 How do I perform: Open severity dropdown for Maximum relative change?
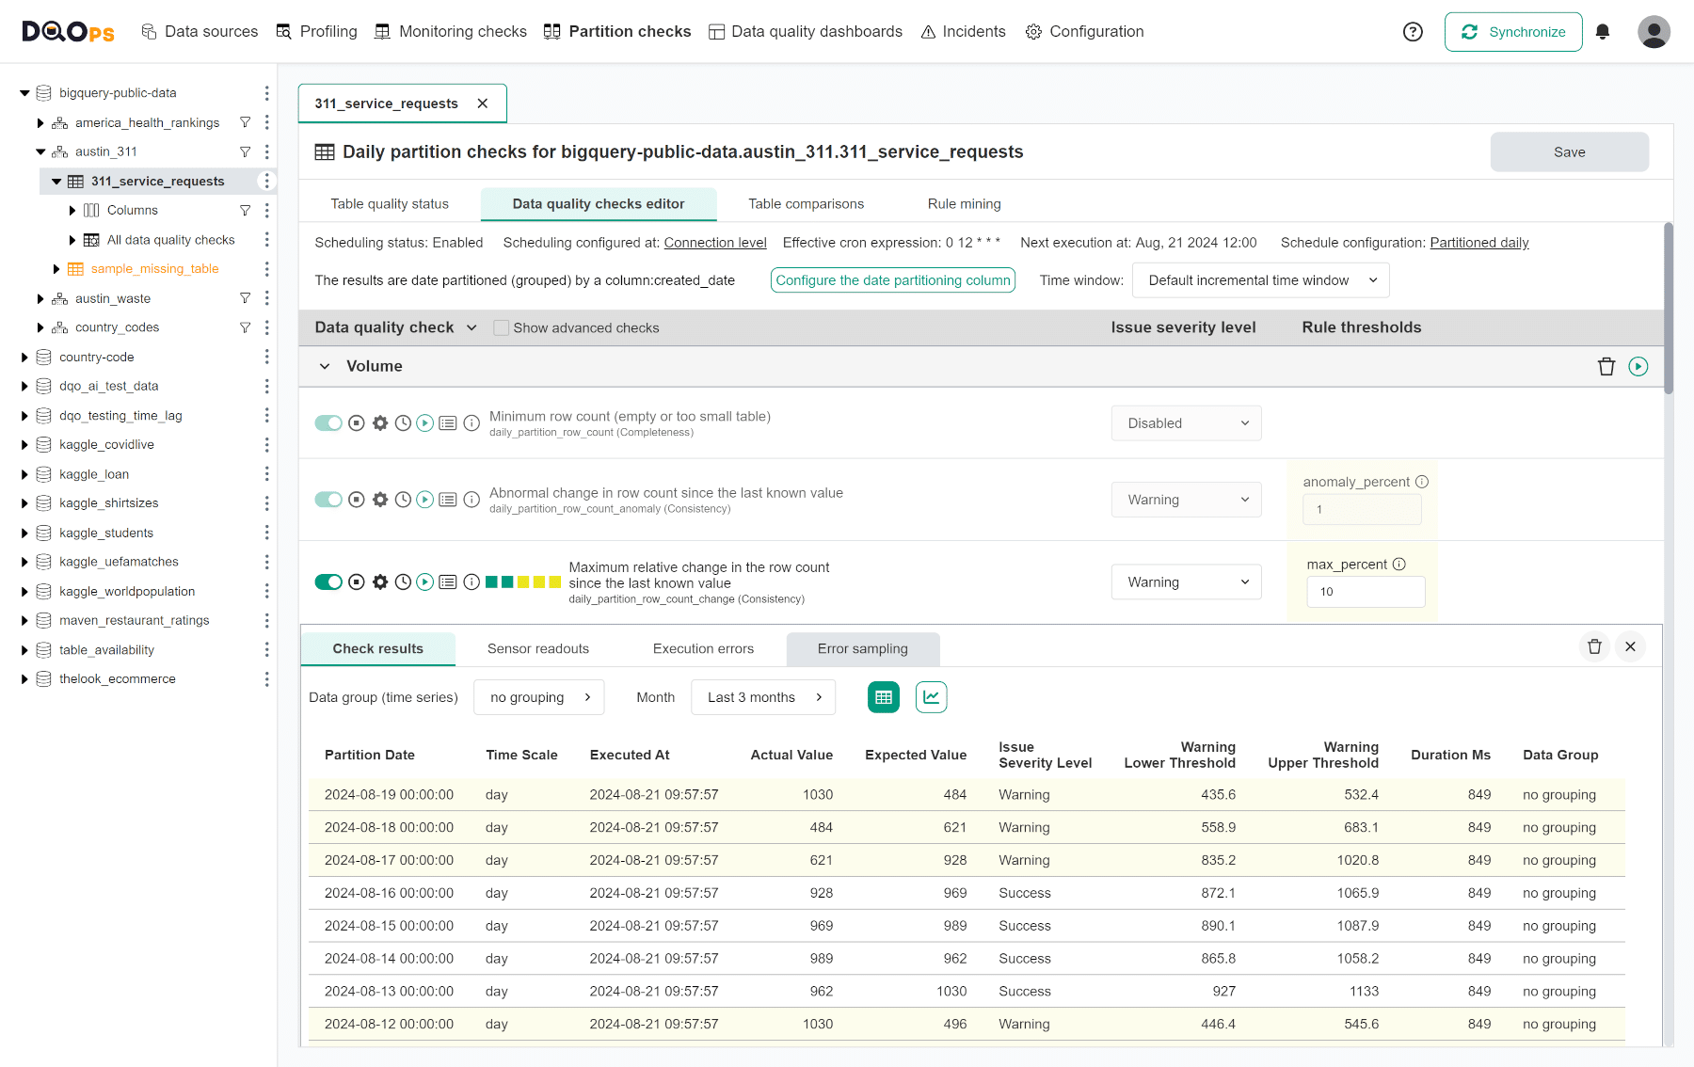(x=1186, y=582)
